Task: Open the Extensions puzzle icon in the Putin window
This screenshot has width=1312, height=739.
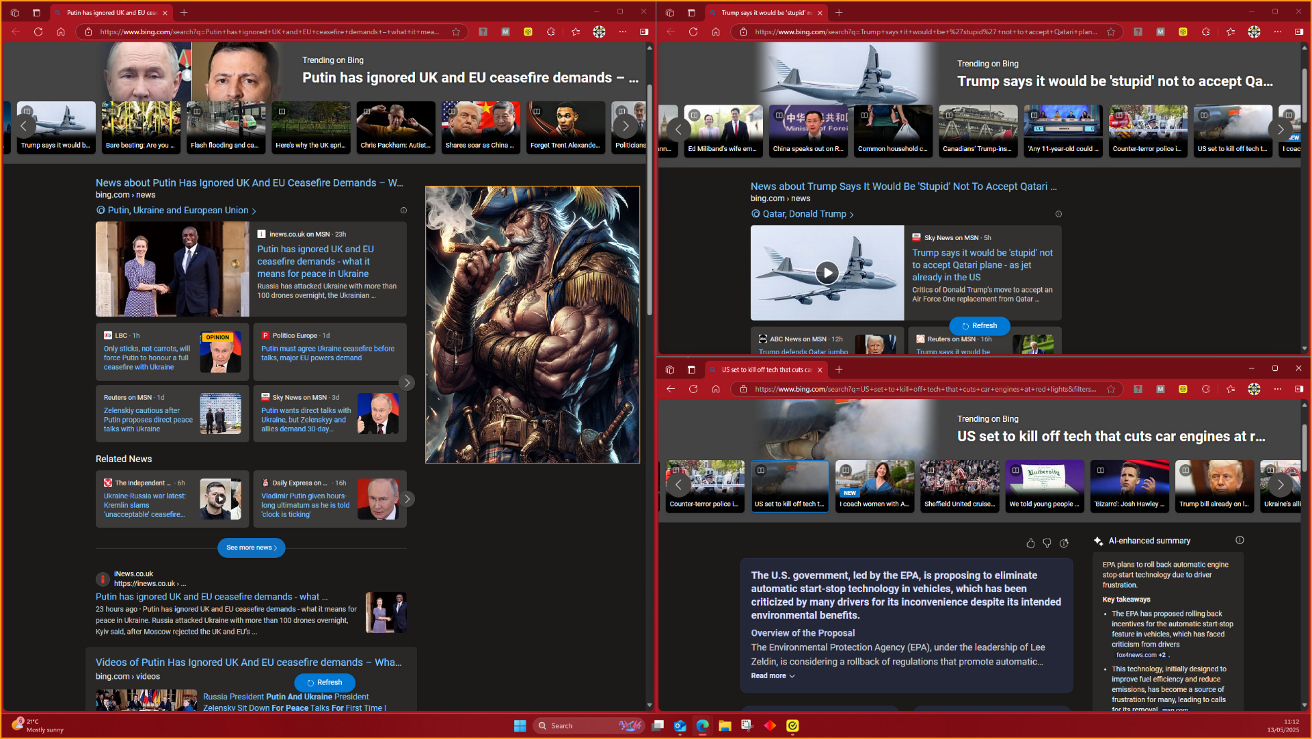Action: tap(551, 31)
